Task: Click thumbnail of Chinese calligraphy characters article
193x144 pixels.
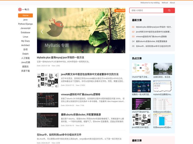Action: pyautogui.click(x=47, y=80)
